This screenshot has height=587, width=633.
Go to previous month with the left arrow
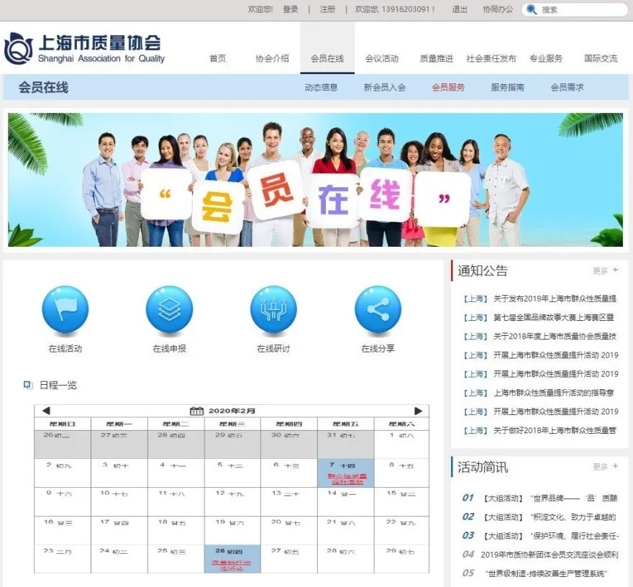pyautogui.click(x=45, y=410)
